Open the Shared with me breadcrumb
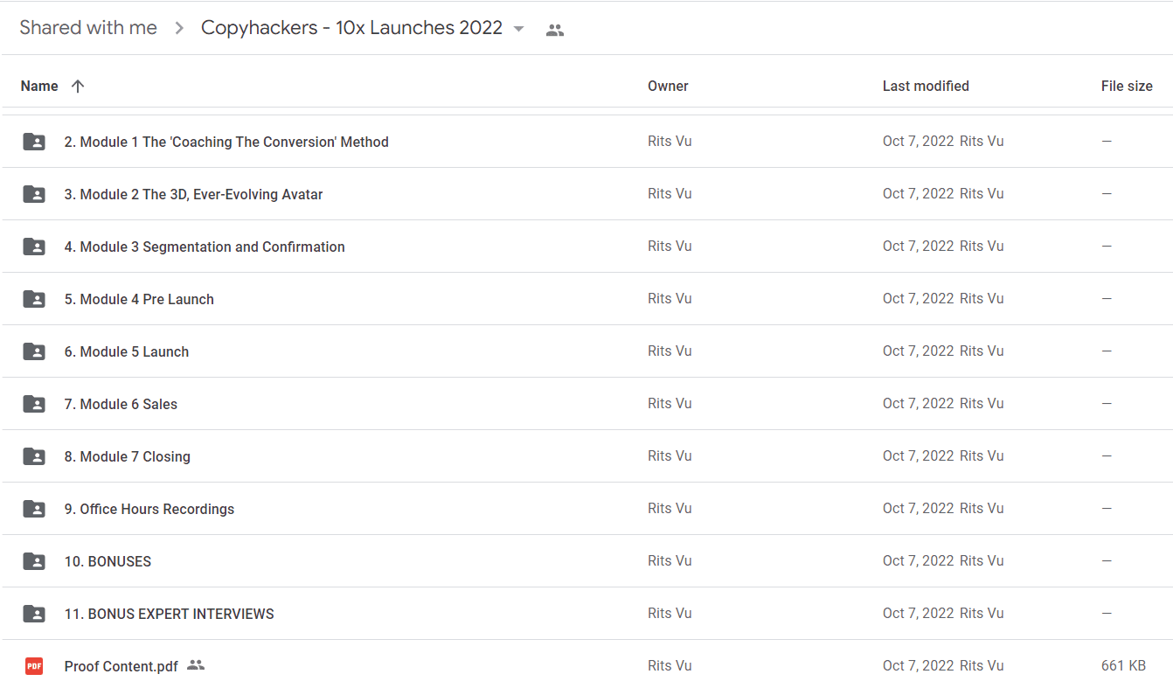The image size is (1173, 688). 88,28
